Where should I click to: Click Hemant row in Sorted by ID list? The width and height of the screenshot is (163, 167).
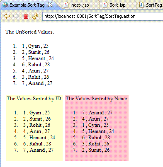39,138
